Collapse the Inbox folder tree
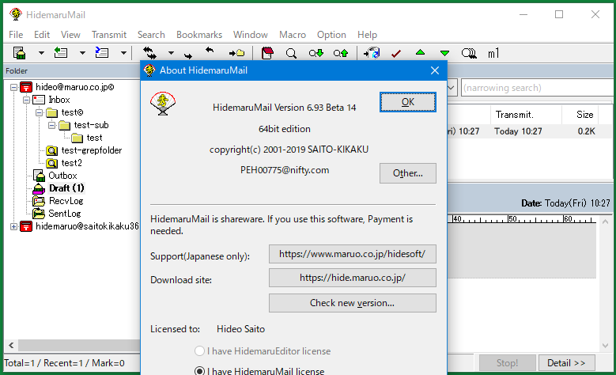 (x=27, y=100)
